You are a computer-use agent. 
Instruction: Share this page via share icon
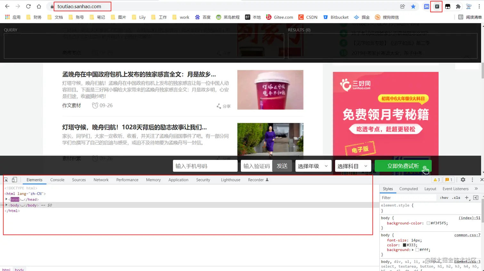[403, 6]
